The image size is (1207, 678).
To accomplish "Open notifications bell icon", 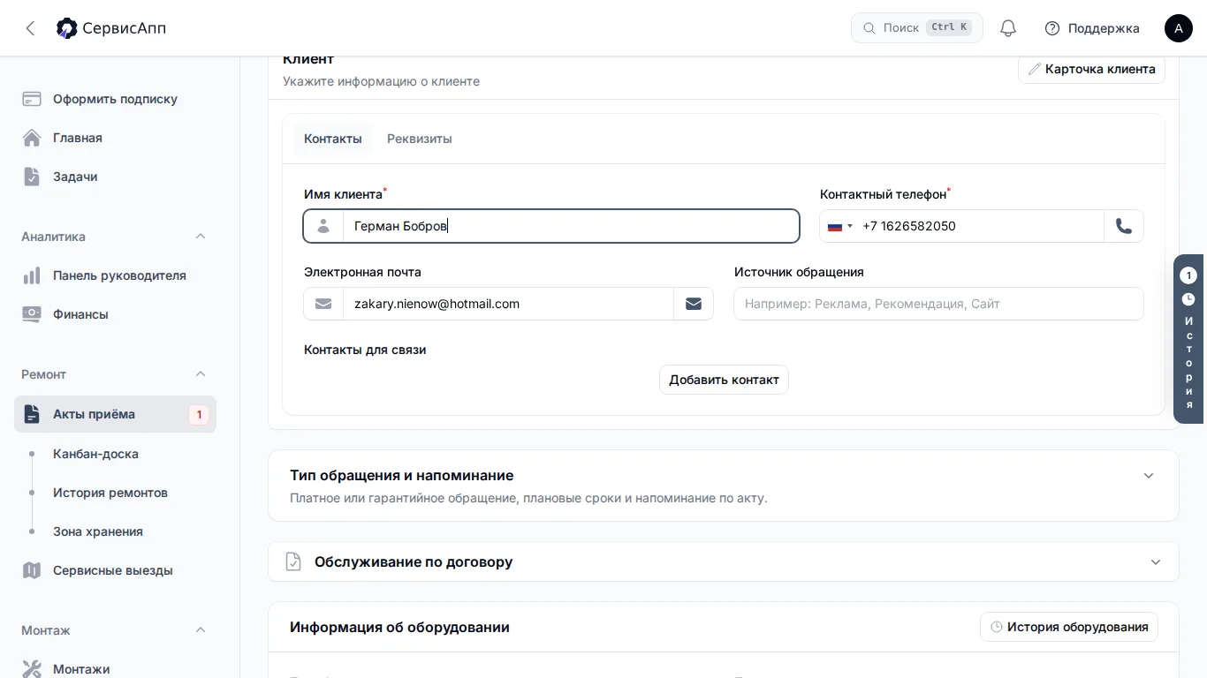I will tap(1008, 28).
